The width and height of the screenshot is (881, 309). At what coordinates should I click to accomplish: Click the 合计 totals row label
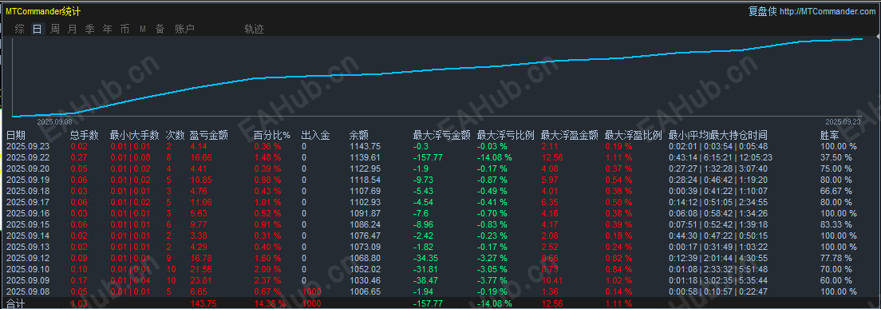click(16, 303)
